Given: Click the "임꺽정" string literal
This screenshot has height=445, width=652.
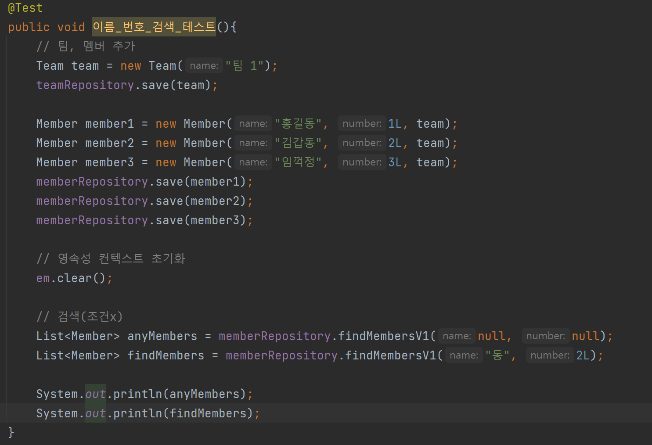Looking at the screenshot, I should coord(298,162).
